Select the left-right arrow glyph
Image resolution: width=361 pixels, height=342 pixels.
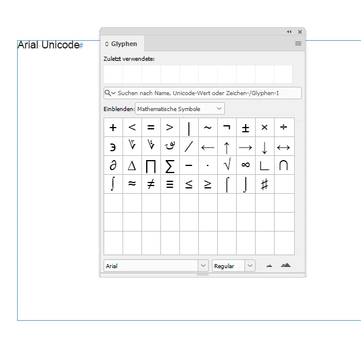click(x=284, y=146)
